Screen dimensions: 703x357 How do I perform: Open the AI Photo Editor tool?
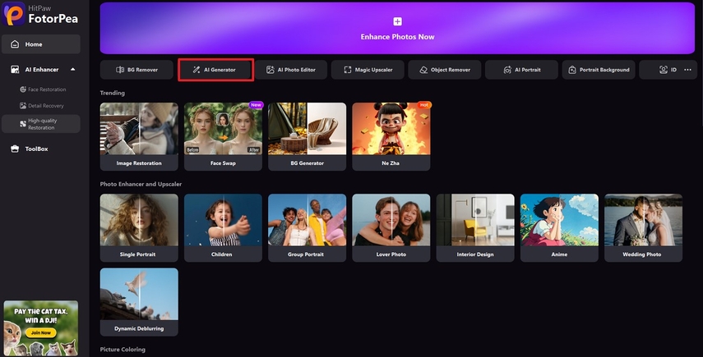pos(291,70)
